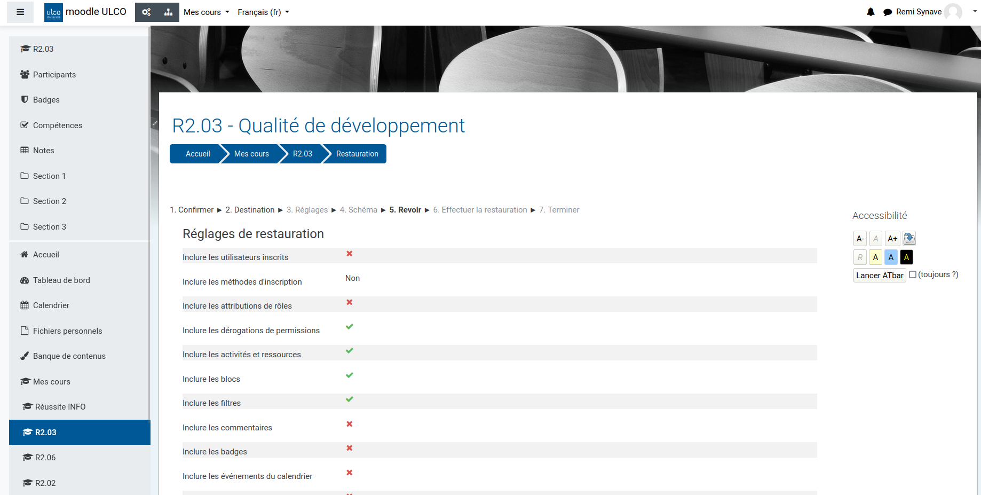Check the ATbar 'toujours ?' checkbox

913,274
